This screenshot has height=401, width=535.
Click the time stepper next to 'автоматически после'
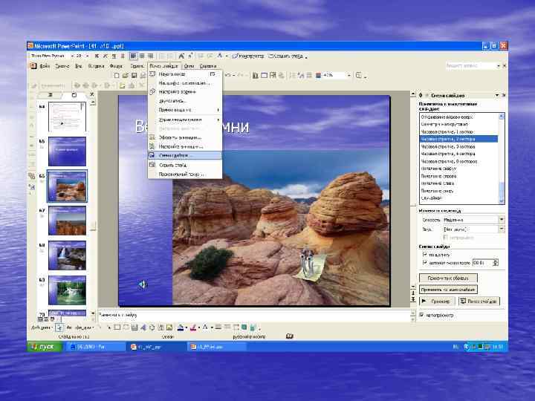[496, 263]
